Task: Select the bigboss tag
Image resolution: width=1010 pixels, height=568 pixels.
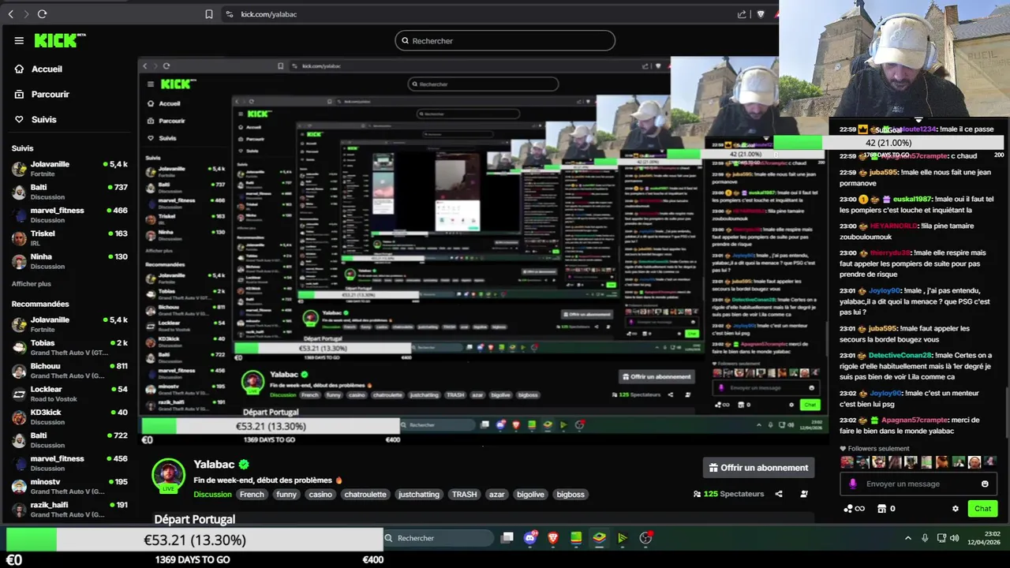Action: (x=570, y=495)
